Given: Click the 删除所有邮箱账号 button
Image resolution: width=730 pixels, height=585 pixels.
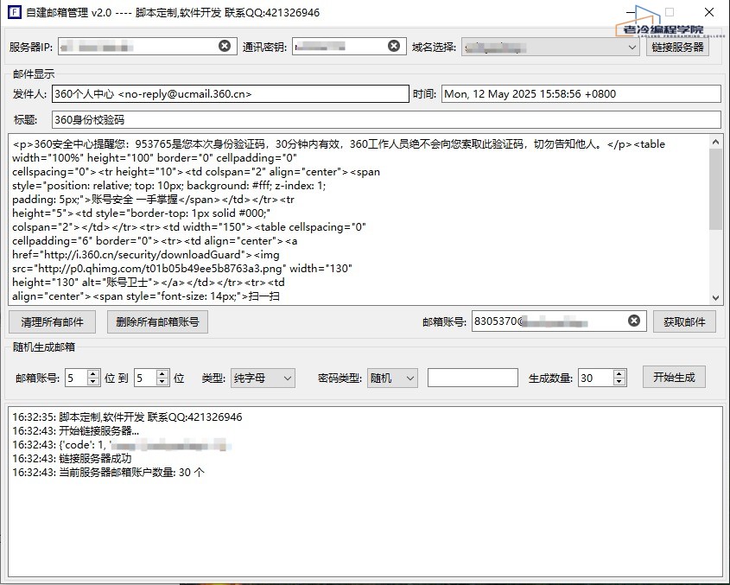Looking at the screenshot, I should point(157,321).
